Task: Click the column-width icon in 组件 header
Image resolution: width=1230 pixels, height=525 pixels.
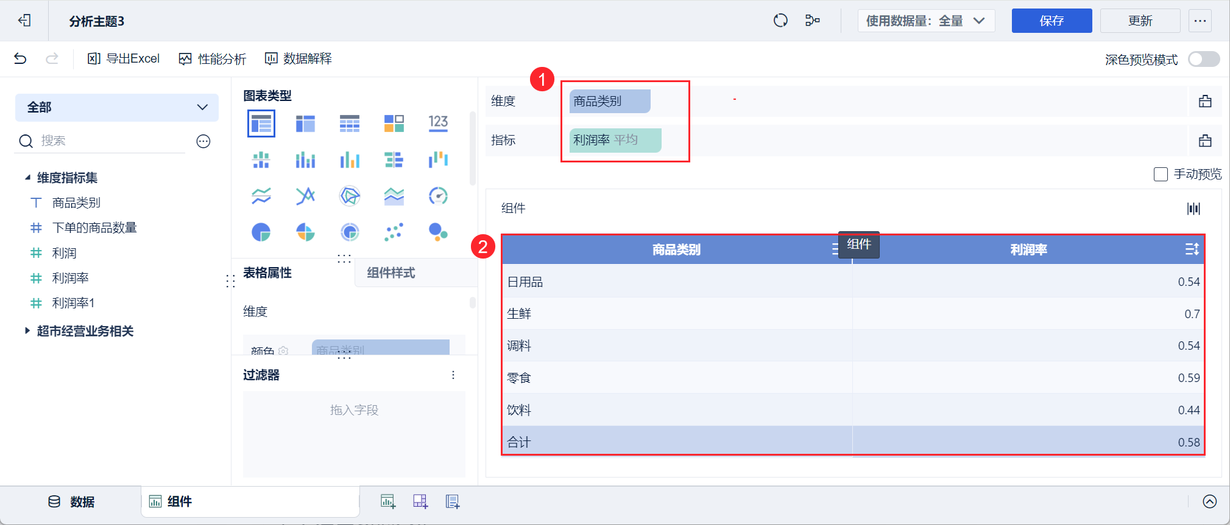Action: coord(1193,209)
